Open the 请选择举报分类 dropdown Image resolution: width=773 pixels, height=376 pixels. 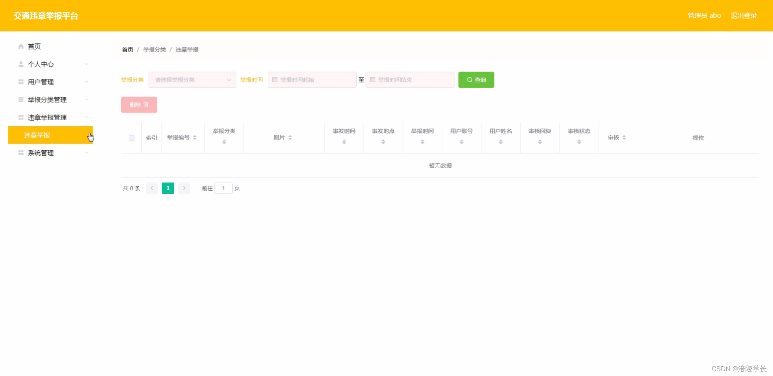(192, 80)
